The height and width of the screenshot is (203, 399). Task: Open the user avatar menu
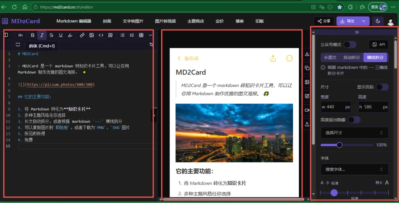[x=391, y=22]
